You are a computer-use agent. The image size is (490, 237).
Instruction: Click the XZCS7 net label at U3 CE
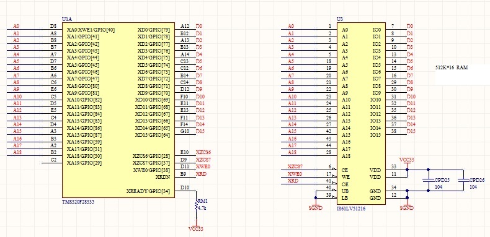pos(295,166)
